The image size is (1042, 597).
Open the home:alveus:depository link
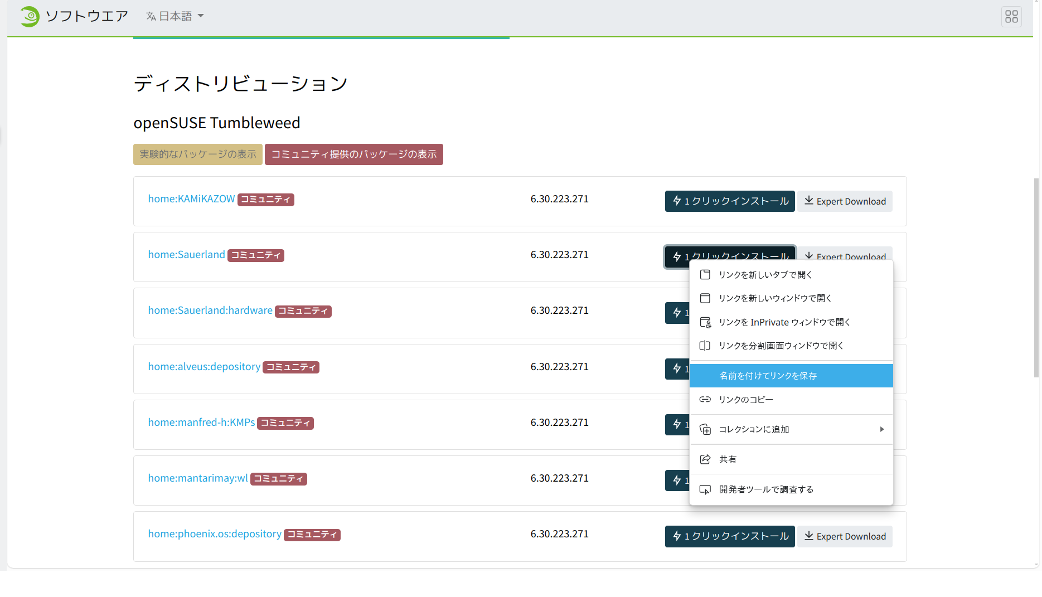[x=204, y=367]
